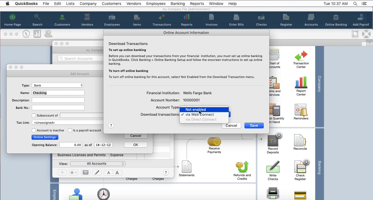Click the help button in the online account dialog
This screenshot has width=373, height=200.
pyautogui.click(x=111, y=126)
